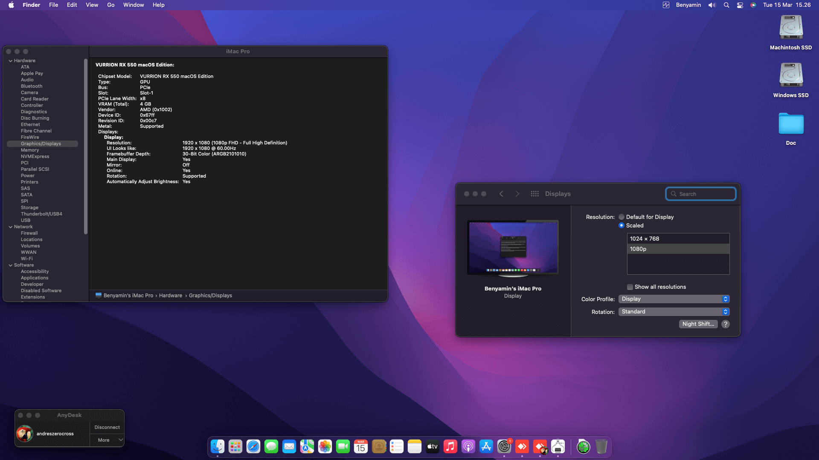Viewport: 819px width, 460px height.
Task: Open Spotlight search in menu bar
Action: (726, 5)
